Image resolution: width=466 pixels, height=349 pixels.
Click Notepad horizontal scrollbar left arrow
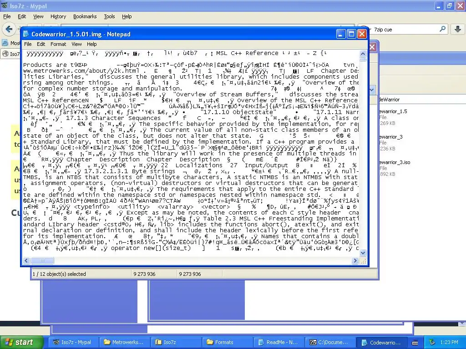pos(26,260)
